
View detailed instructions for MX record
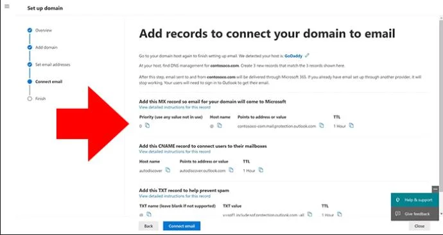tap(175, 107)
